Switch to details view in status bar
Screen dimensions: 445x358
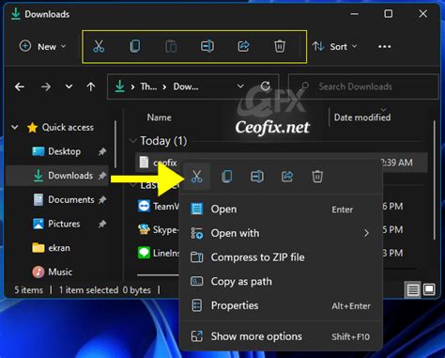(x=412, y=289)
